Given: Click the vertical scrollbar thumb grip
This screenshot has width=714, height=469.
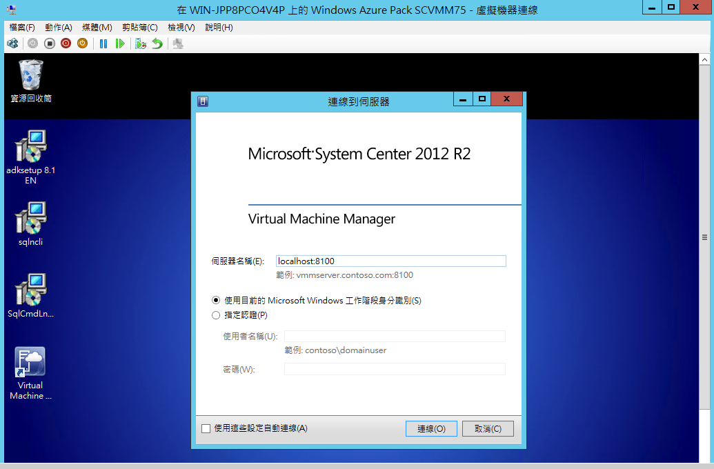Looking at the screenshot, I should [x=704, y=237].
